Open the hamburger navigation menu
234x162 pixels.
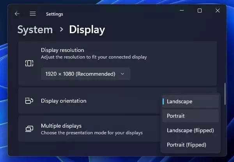33,14
